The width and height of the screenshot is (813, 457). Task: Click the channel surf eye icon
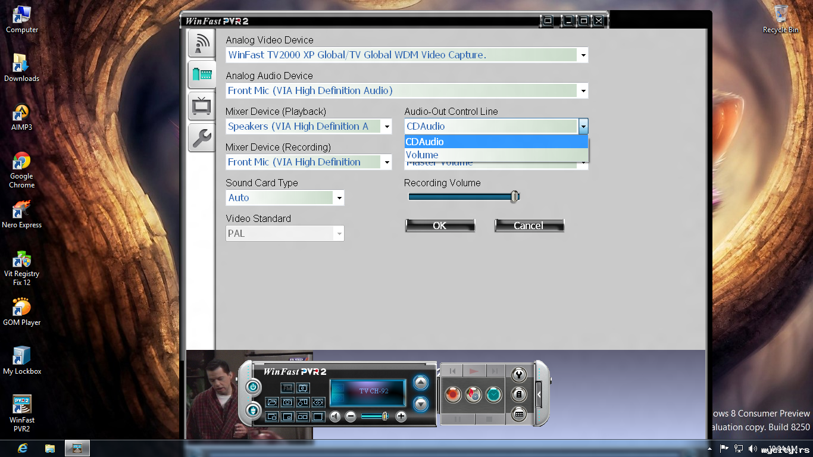point(318,402)
